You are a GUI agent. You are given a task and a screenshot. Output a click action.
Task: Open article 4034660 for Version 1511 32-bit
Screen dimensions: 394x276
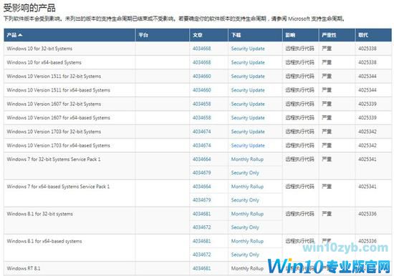point(201,77)
